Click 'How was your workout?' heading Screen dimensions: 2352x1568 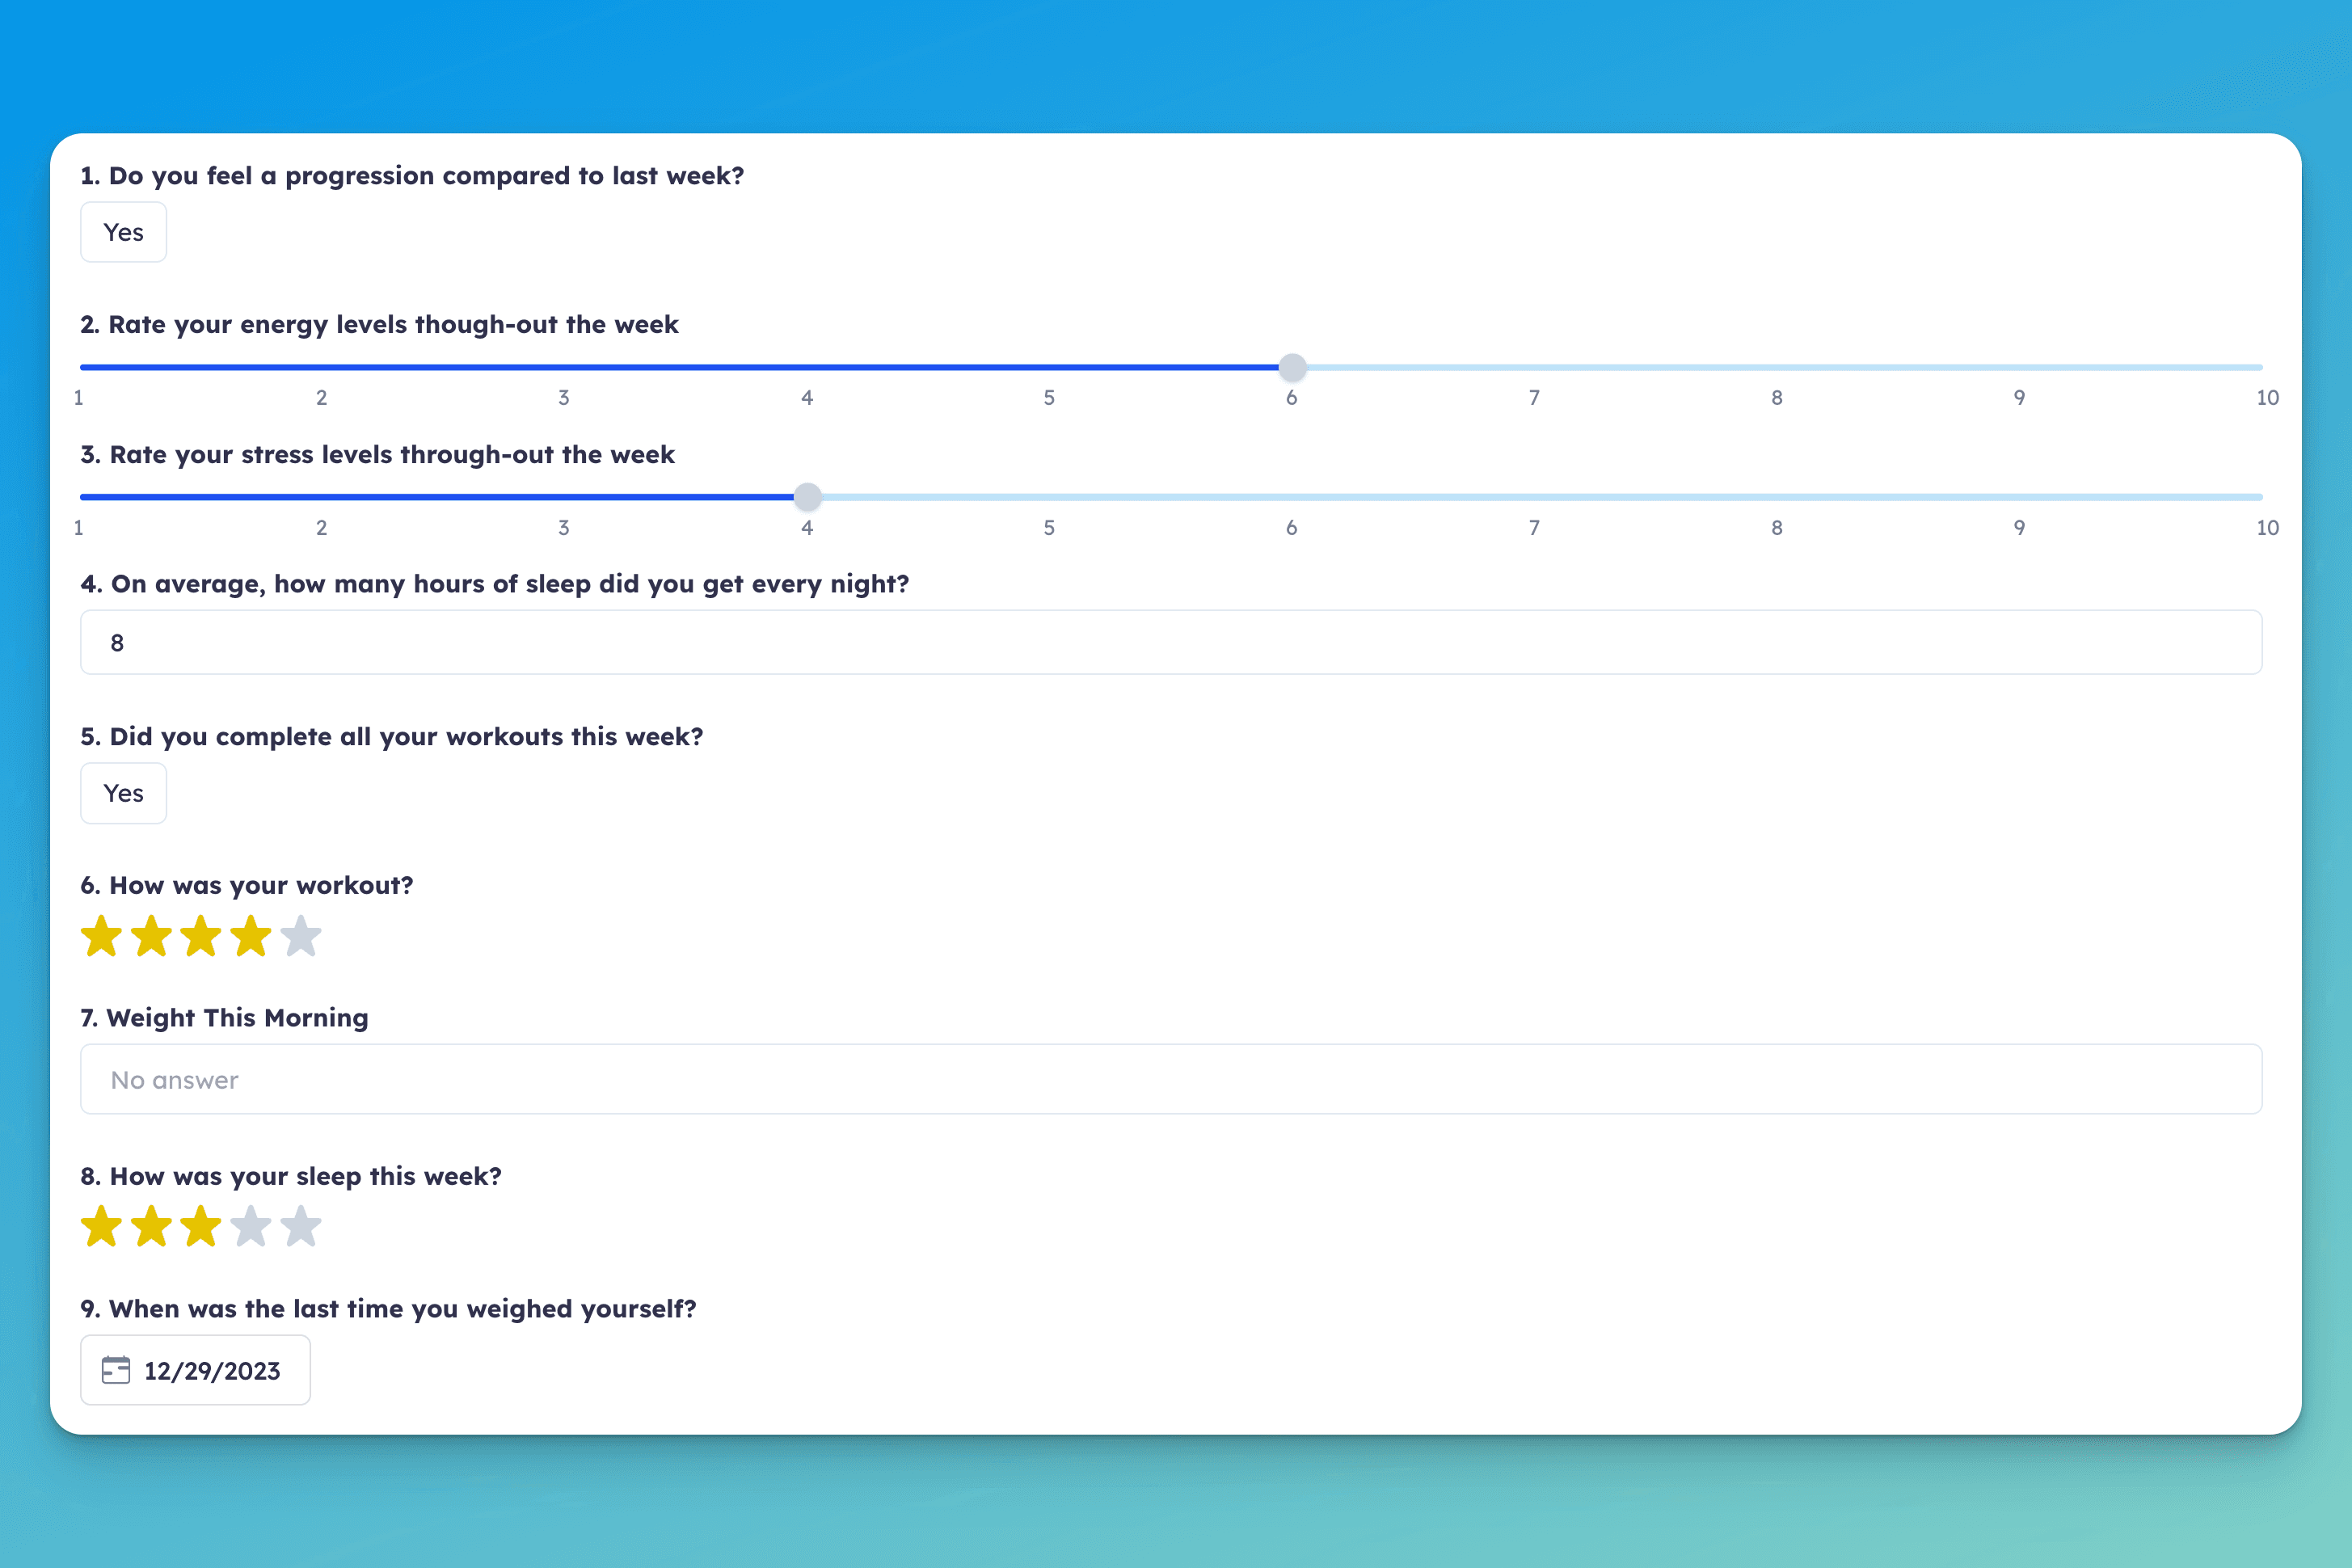tap(246, 886)
